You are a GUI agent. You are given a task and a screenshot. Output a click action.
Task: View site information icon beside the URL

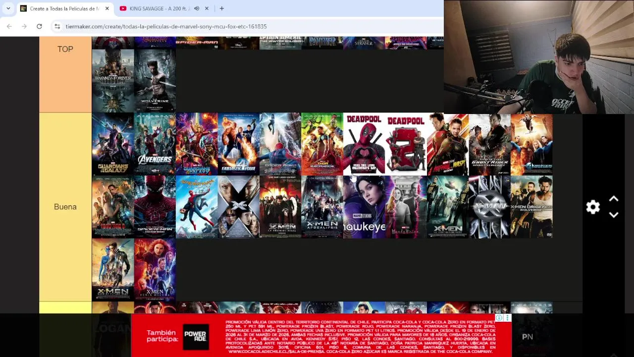(x=57, y=26)
